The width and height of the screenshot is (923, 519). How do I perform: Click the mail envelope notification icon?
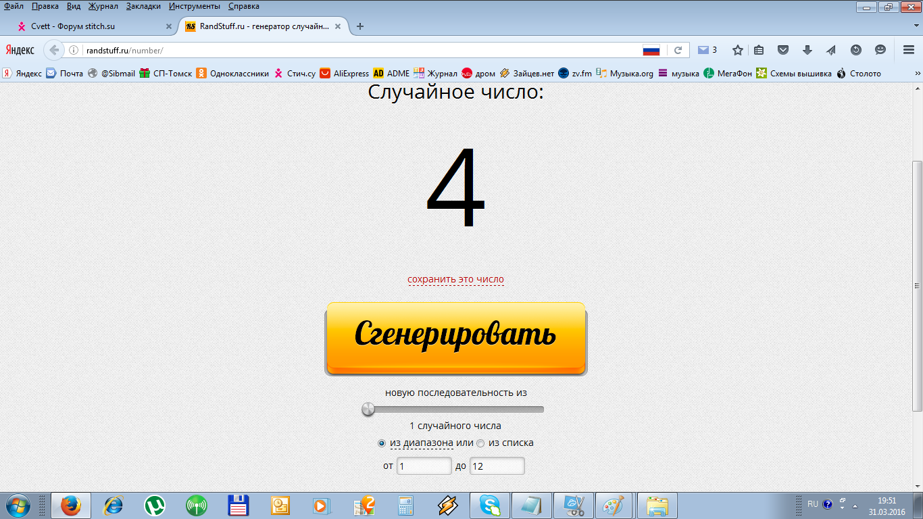(x=703, y=50)
